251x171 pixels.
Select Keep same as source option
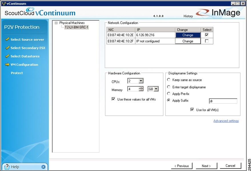click(168, 80)
